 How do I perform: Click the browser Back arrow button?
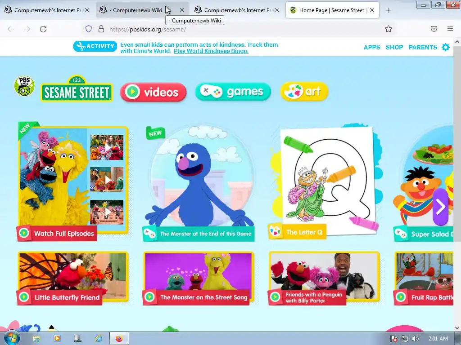pyautogui.click(x=11, y=29)
